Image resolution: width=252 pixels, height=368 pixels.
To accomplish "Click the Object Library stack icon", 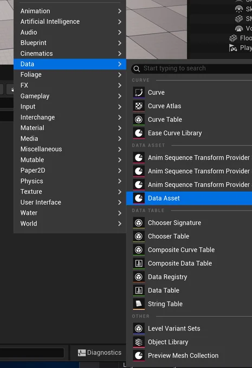I will click(139, 342).
